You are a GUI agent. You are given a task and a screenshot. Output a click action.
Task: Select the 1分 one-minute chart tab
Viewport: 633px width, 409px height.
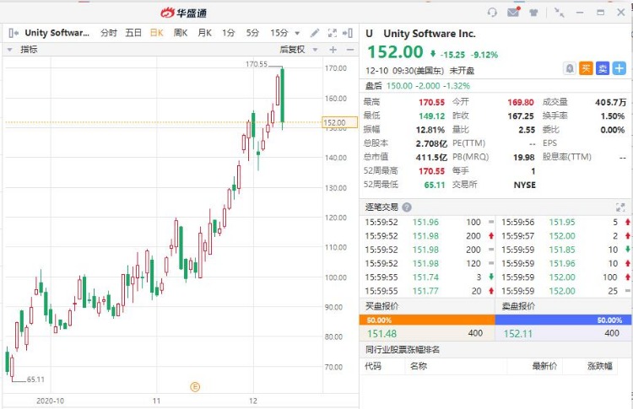point(229,33)
